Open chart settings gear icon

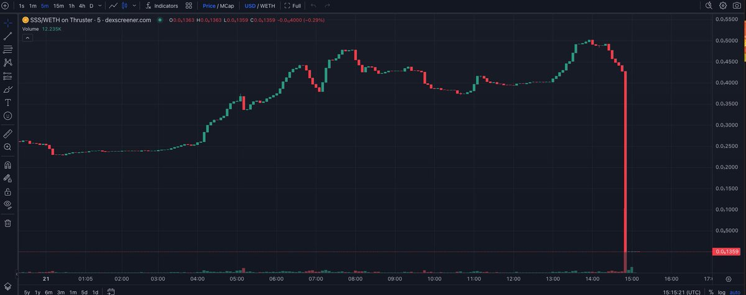(723, 6)
